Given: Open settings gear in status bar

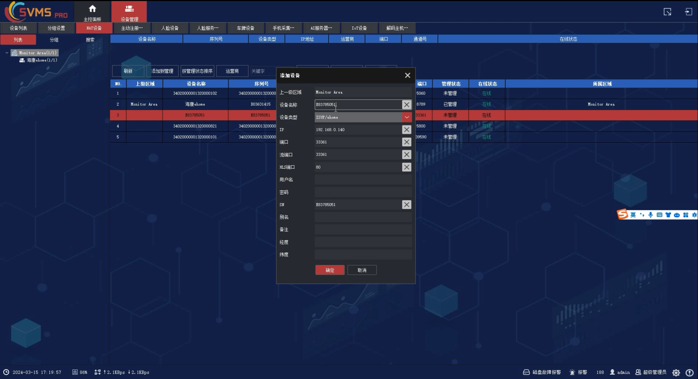Looking at the screenshot, I should [676, 372].
